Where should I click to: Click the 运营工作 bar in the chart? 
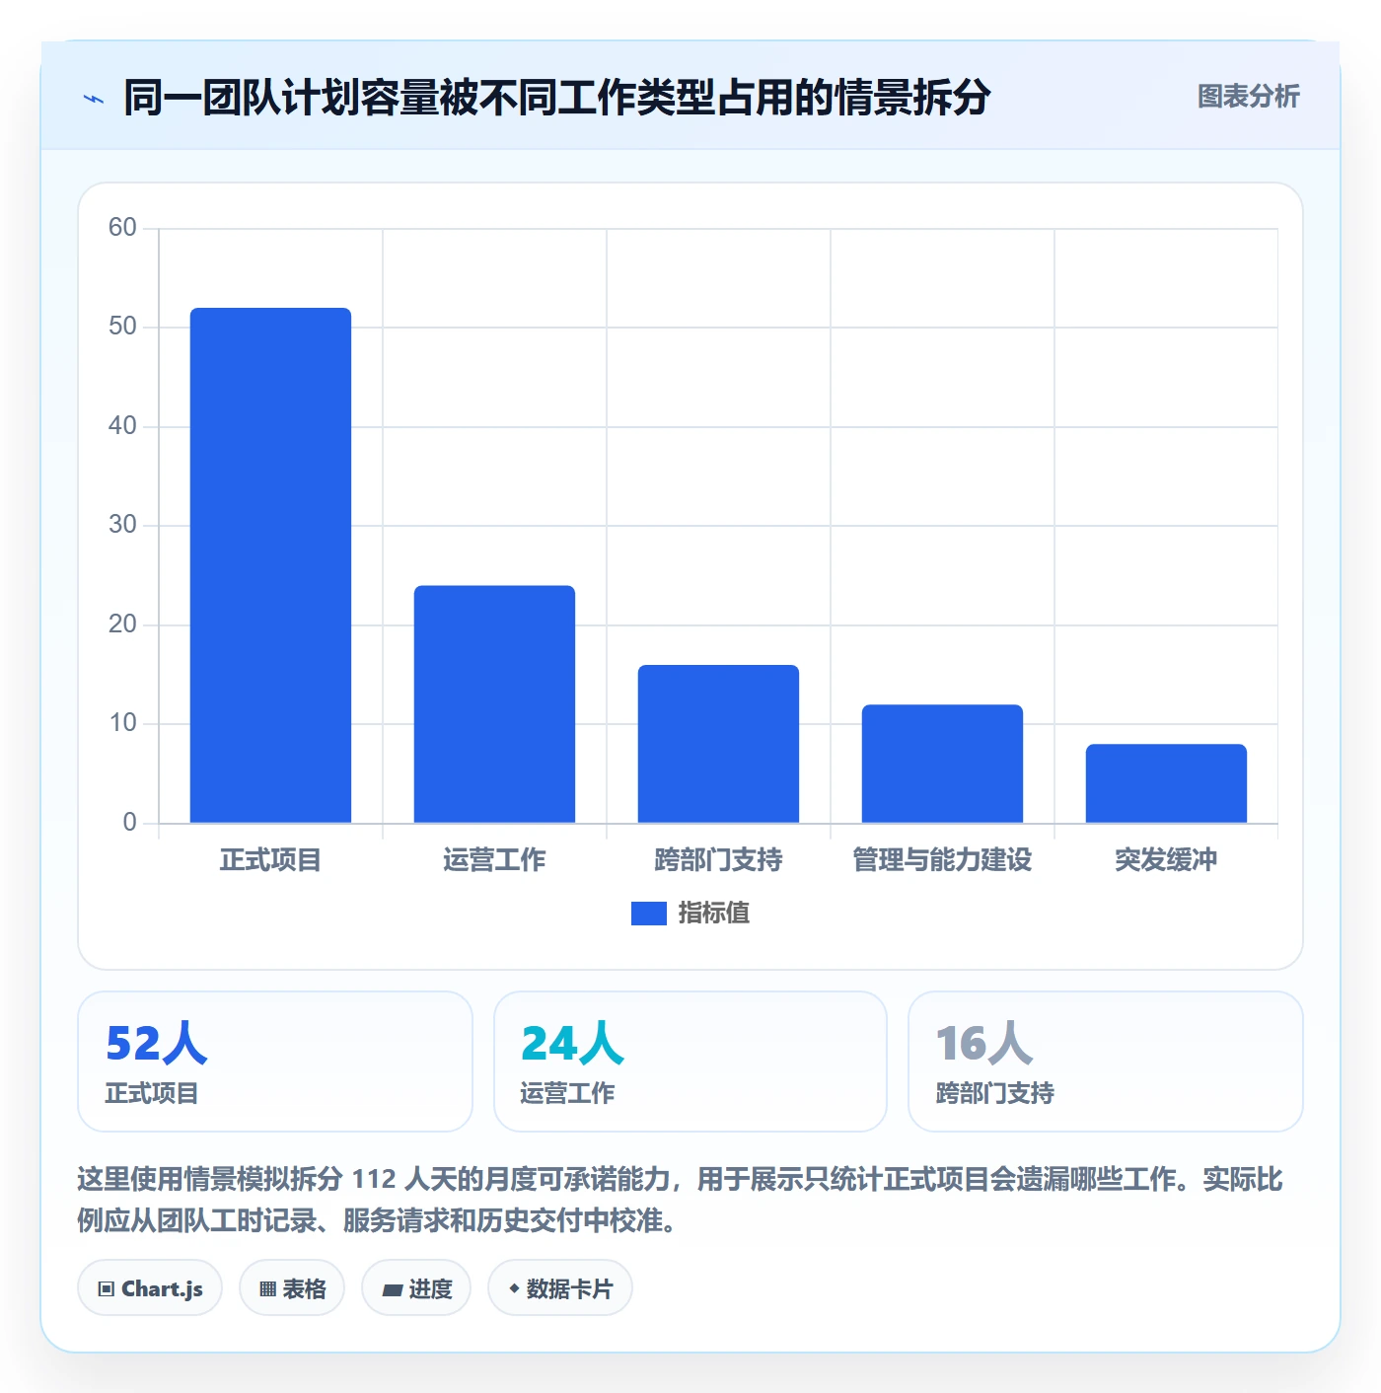(x=494, y=704)
